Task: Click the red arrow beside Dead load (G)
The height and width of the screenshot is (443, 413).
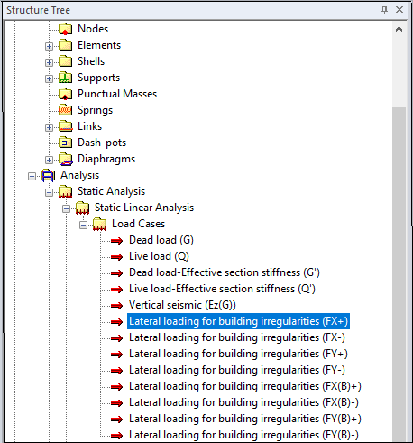Action: click(116, 241)
